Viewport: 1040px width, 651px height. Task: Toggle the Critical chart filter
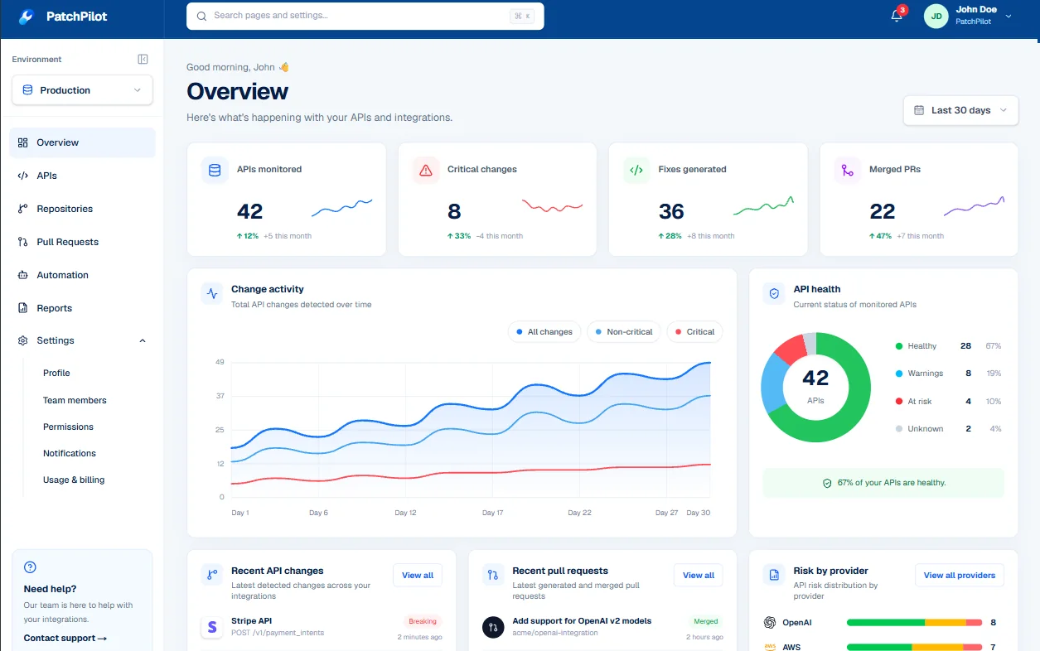(694, 332)
